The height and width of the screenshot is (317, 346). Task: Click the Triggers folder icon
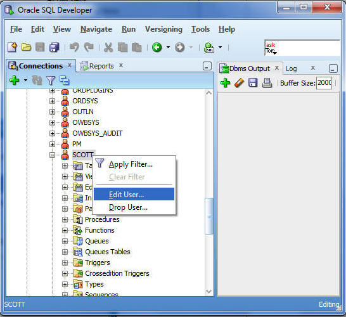pyautogui.click(x=78, y=262)
